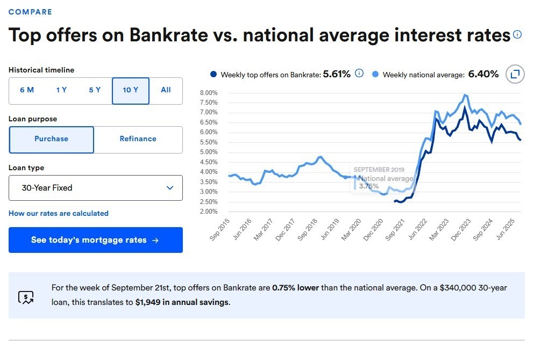Image resolution: width=541 pixels, height=342 pixels.
Task: Switch timeline to 1 Y
Action: point(61,90)
